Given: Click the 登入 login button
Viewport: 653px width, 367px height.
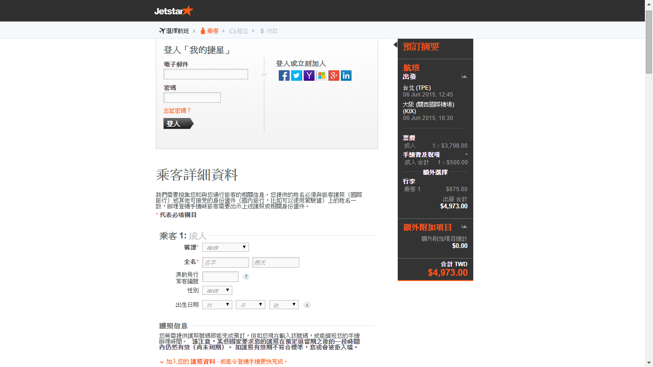Looking at the screenshot, I should tap(178, 124).
